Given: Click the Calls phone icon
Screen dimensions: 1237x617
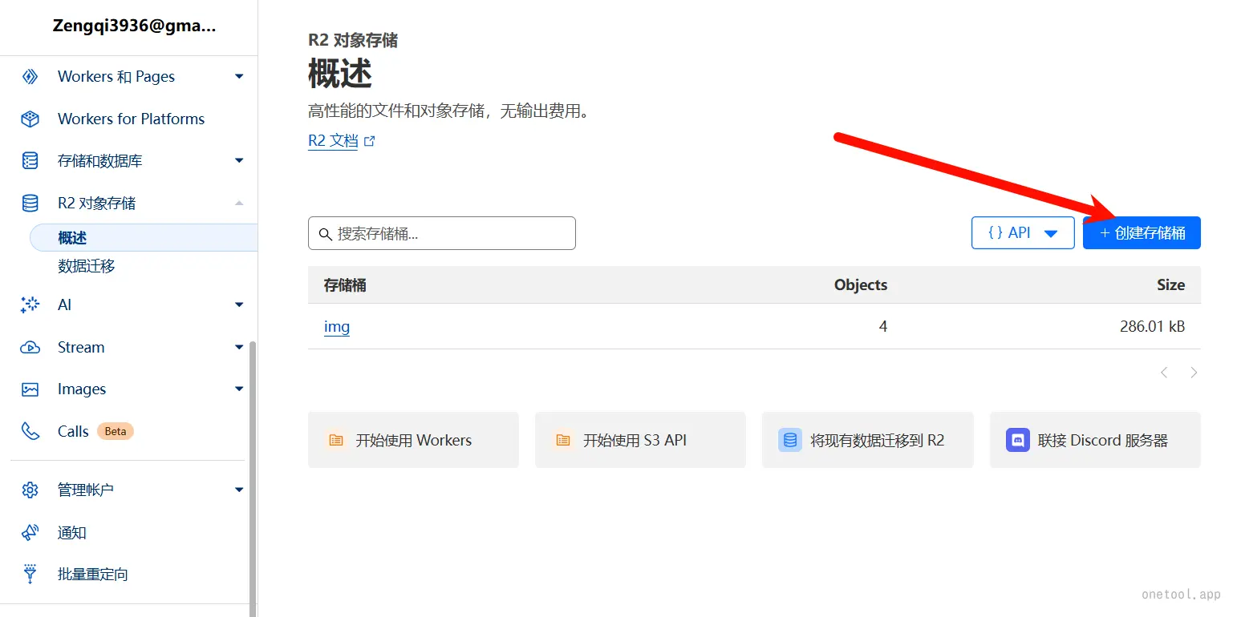Looking at the screenshot, I should pos(30,432).
